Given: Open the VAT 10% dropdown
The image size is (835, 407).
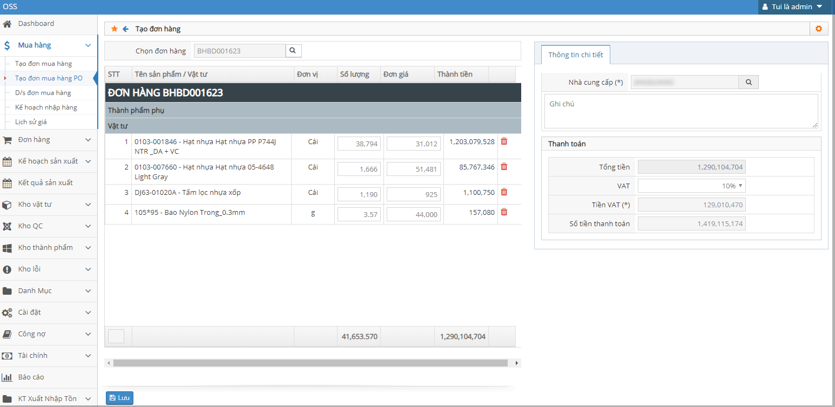Looking at the screenshot, I should click(691, 186).
